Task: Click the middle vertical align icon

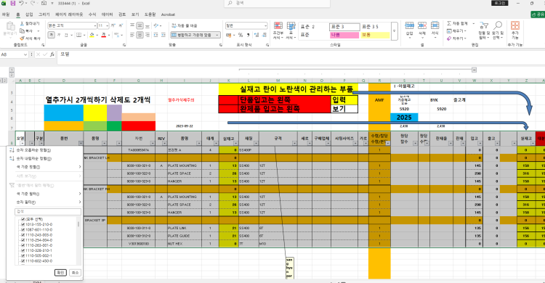Action: (140, 25)
